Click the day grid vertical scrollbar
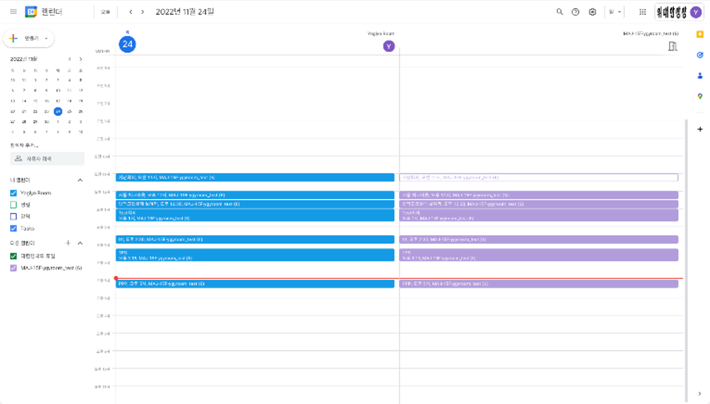This screenshot has width=710, height=404. [686, 260]
